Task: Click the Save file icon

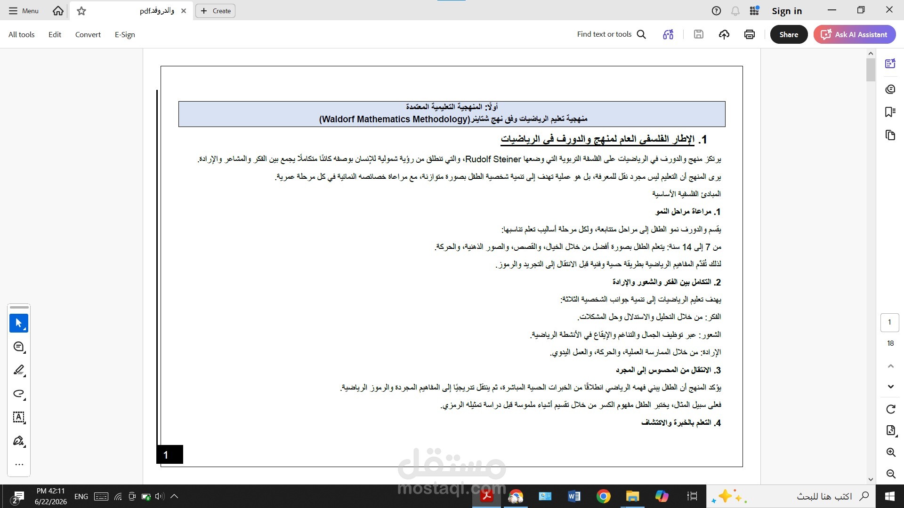Action: [x=699, y=34]
